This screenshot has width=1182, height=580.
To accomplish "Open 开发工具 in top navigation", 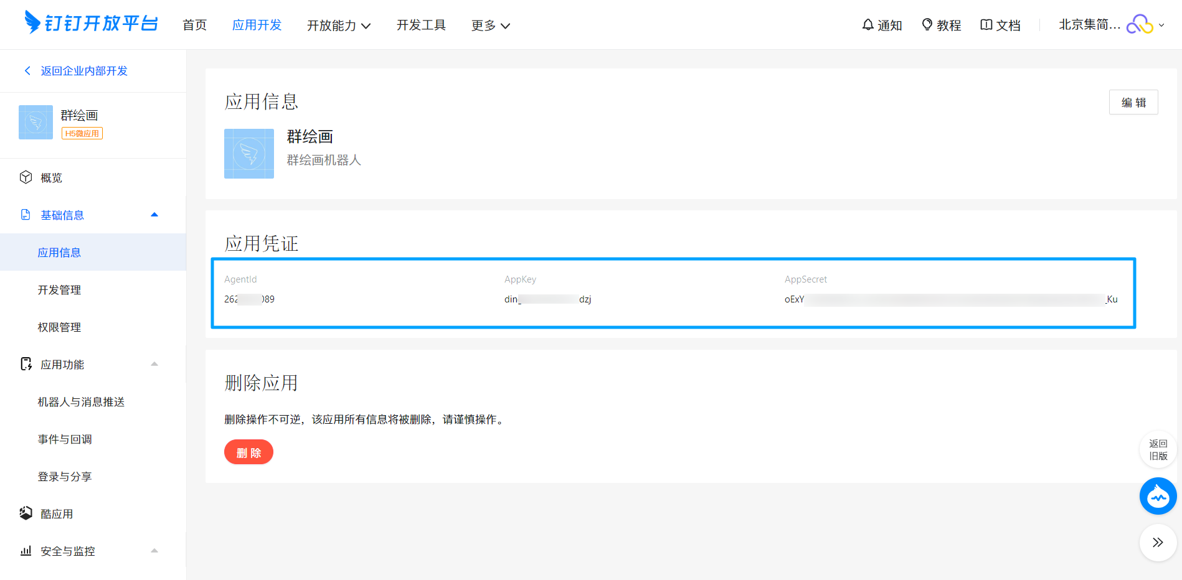I will (421, 25).
